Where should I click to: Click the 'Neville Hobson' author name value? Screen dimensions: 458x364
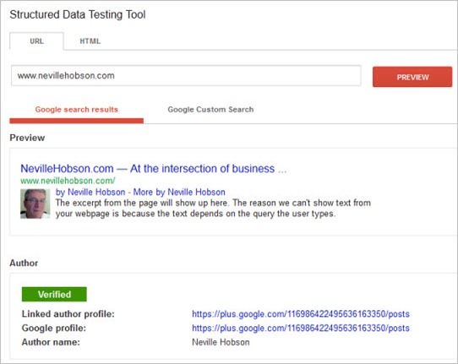click(221, 342)
